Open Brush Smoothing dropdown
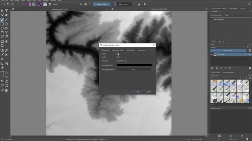 (238, 15)
